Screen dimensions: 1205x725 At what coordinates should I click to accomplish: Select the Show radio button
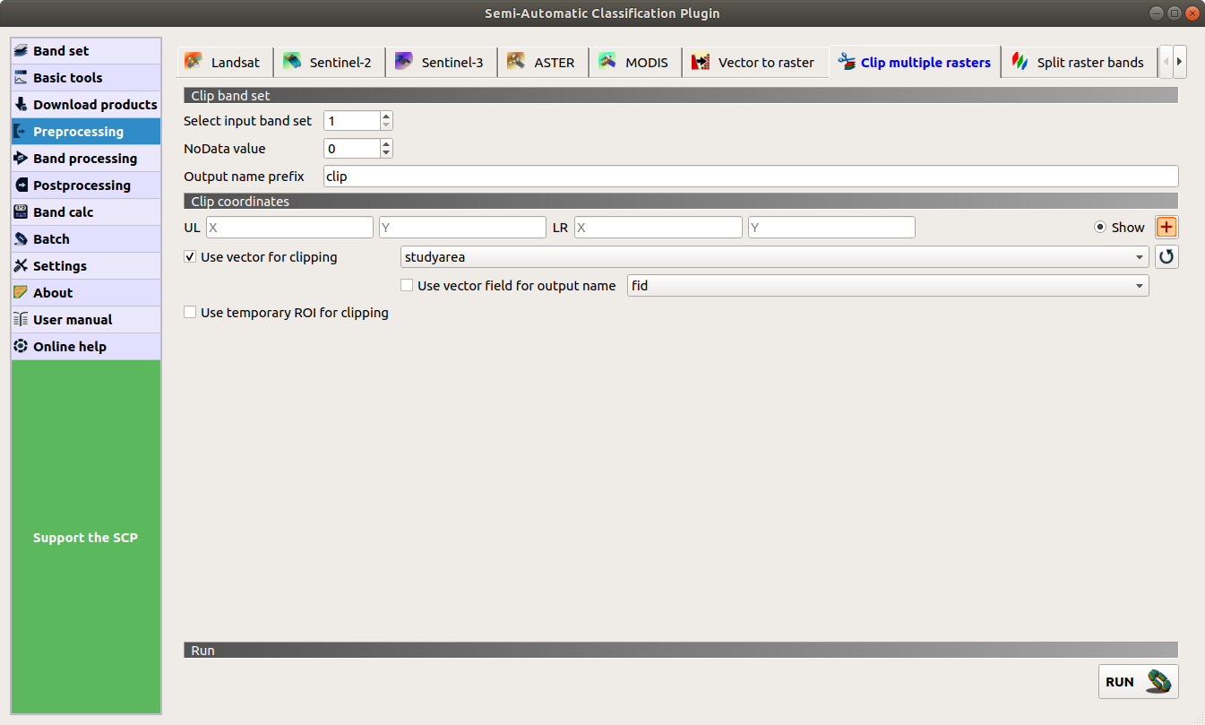click(1100, 228)
